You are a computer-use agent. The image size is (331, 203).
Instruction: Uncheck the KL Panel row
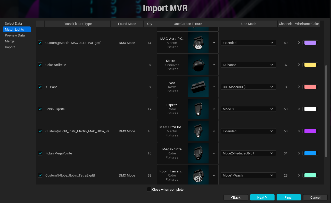40,87
